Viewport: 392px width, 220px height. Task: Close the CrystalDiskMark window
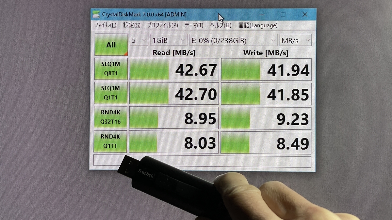click(x=305, y=15)
